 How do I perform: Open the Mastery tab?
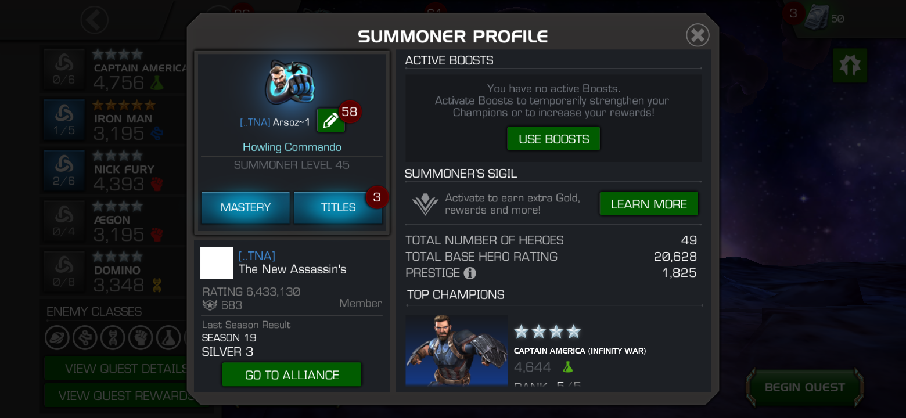pyautogui.click(x=245, y=207)
